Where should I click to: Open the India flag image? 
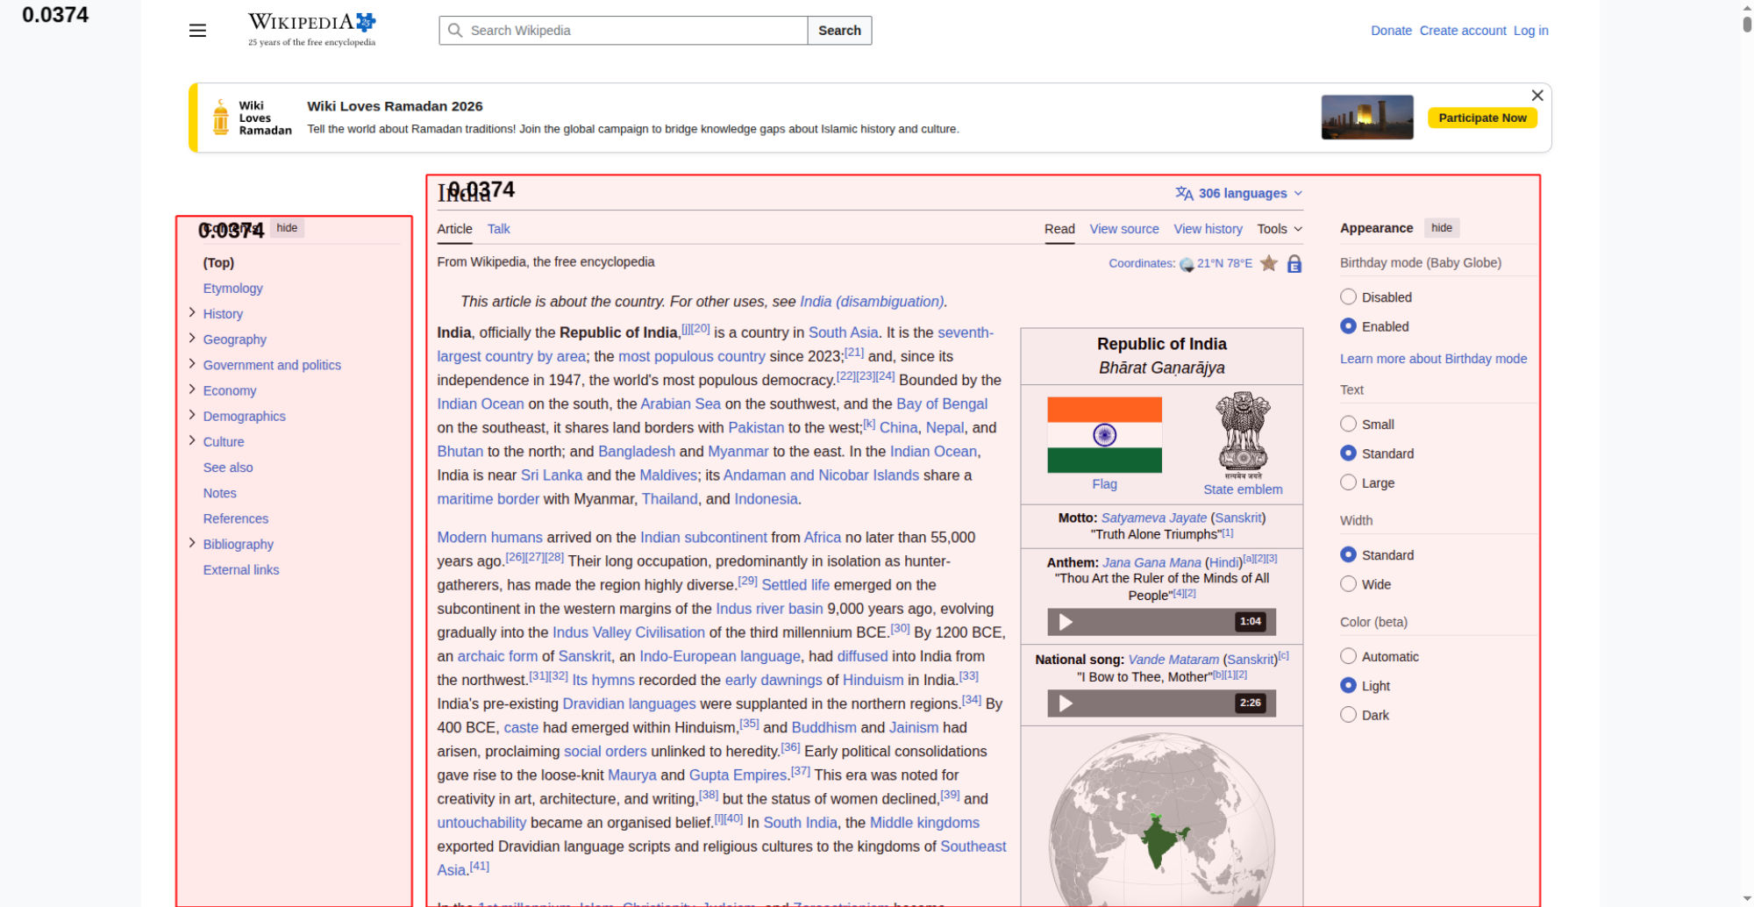point(1104,435)
